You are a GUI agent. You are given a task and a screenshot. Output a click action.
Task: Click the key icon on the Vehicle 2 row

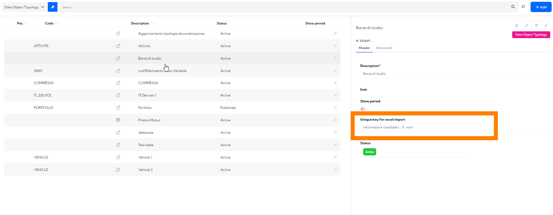pyautogui.click(x=335, y=170)
